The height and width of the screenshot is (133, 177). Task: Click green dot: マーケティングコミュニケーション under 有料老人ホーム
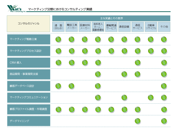pos(98,98)
